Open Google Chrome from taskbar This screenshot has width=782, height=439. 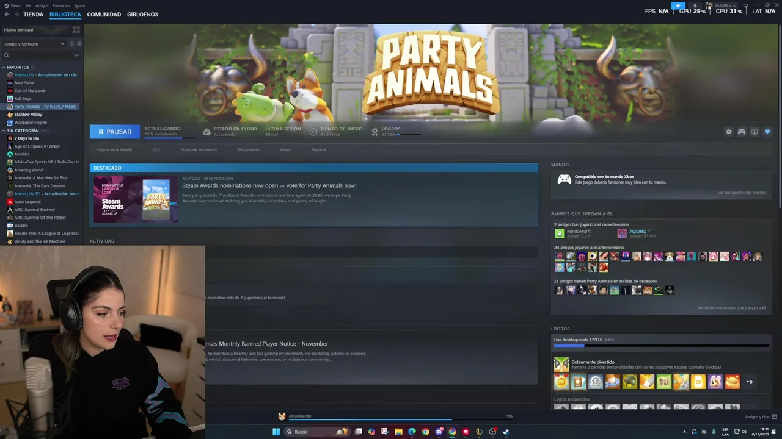click(x=425, y=432)
